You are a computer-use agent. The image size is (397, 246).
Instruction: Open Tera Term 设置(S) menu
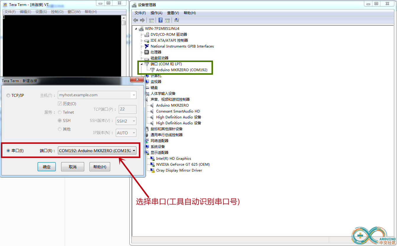pyautogui.click(x=41, y=12)
